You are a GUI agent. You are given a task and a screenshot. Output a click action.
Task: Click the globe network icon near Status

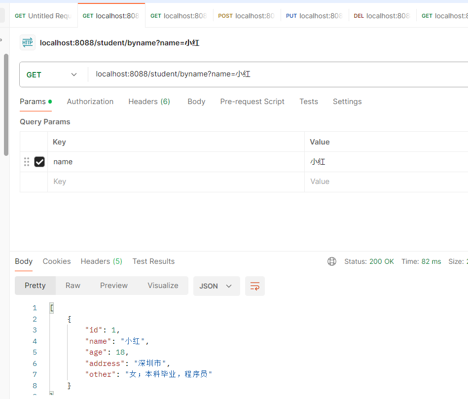[332, 261]
